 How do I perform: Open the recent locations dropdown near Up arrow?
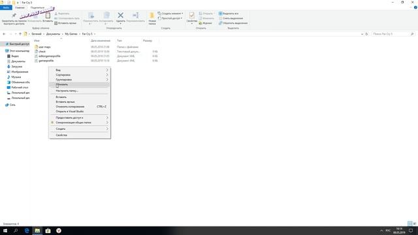coord(16,34)
